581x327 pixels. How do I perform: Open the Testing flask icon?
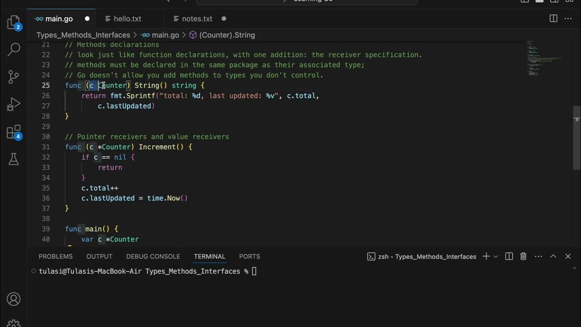[x=14, y=159]
